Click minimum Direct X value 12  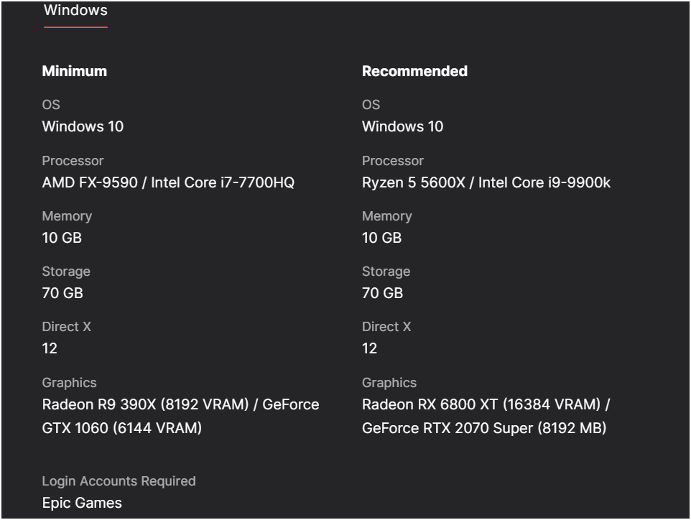coord(50,348)
